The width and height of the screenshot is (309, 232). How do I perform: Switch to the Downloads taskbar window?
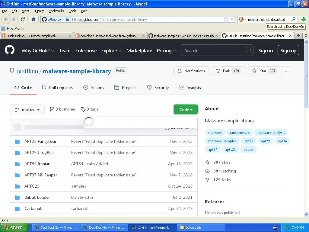pos(201,227)
